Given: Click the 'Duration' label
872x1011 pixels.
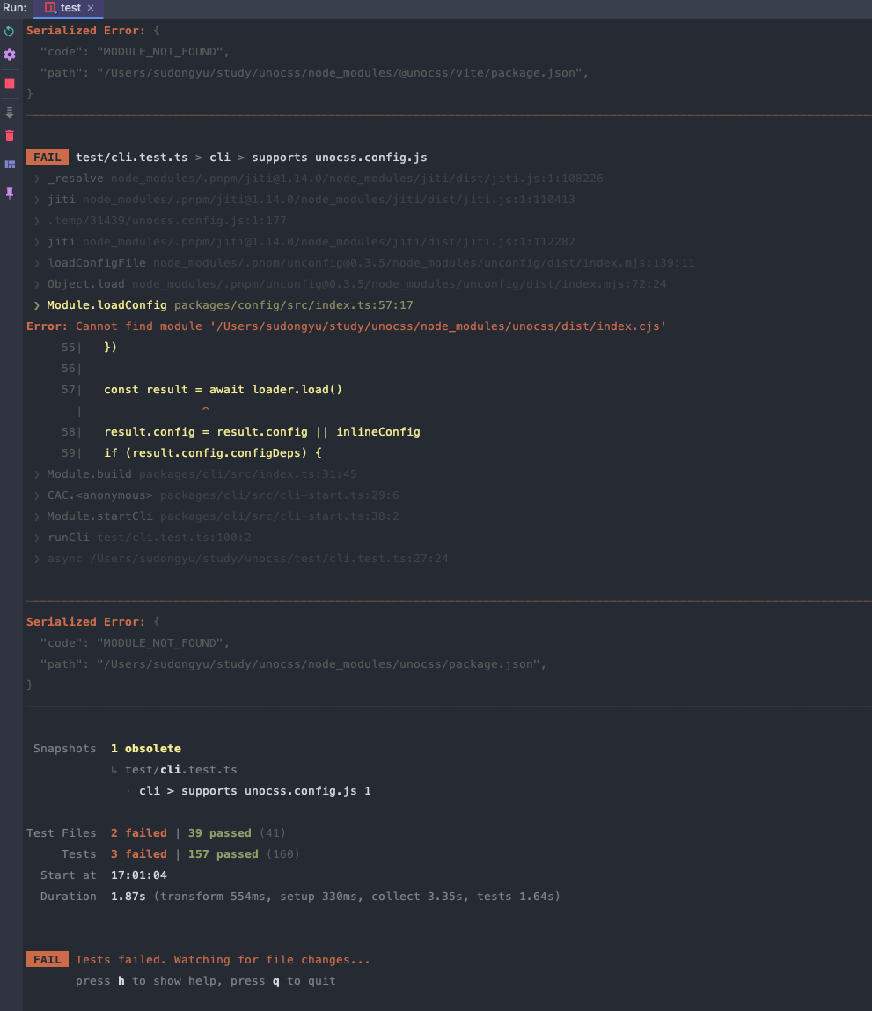Looking at the screenshot, I should [x=69, y=897].
